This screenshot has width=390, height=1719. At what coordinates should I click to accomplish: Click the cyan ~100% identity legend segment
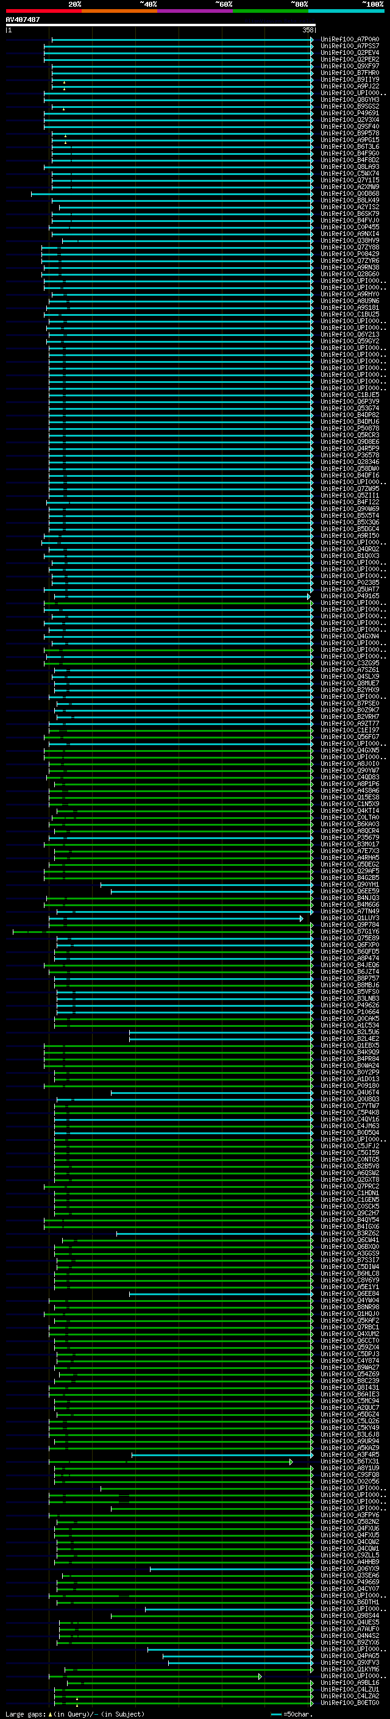[x=346, y=11]
